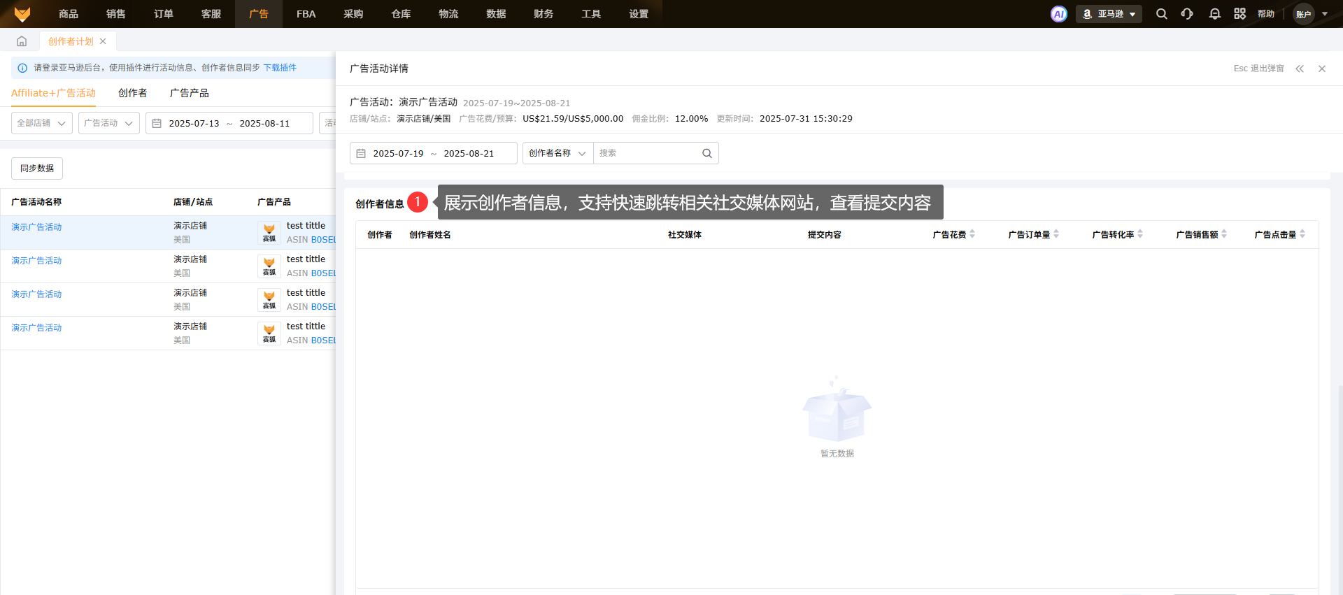Sort by 广告转化率 column
Image resolution: width=1343 pixels, height=595 pixels.
(1140, 234)
